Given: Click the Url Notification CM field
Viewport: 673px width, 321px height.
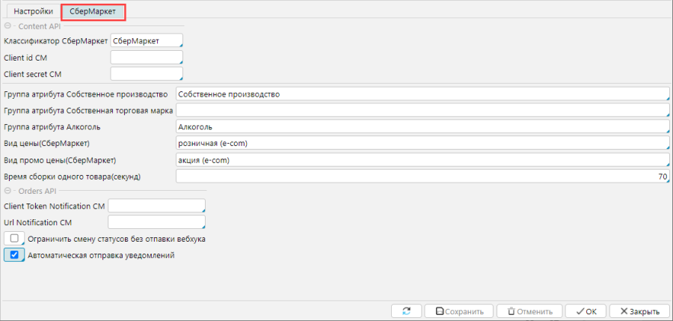Looking at the screenshot, I should pyautogui.click(x=156, y=221).
